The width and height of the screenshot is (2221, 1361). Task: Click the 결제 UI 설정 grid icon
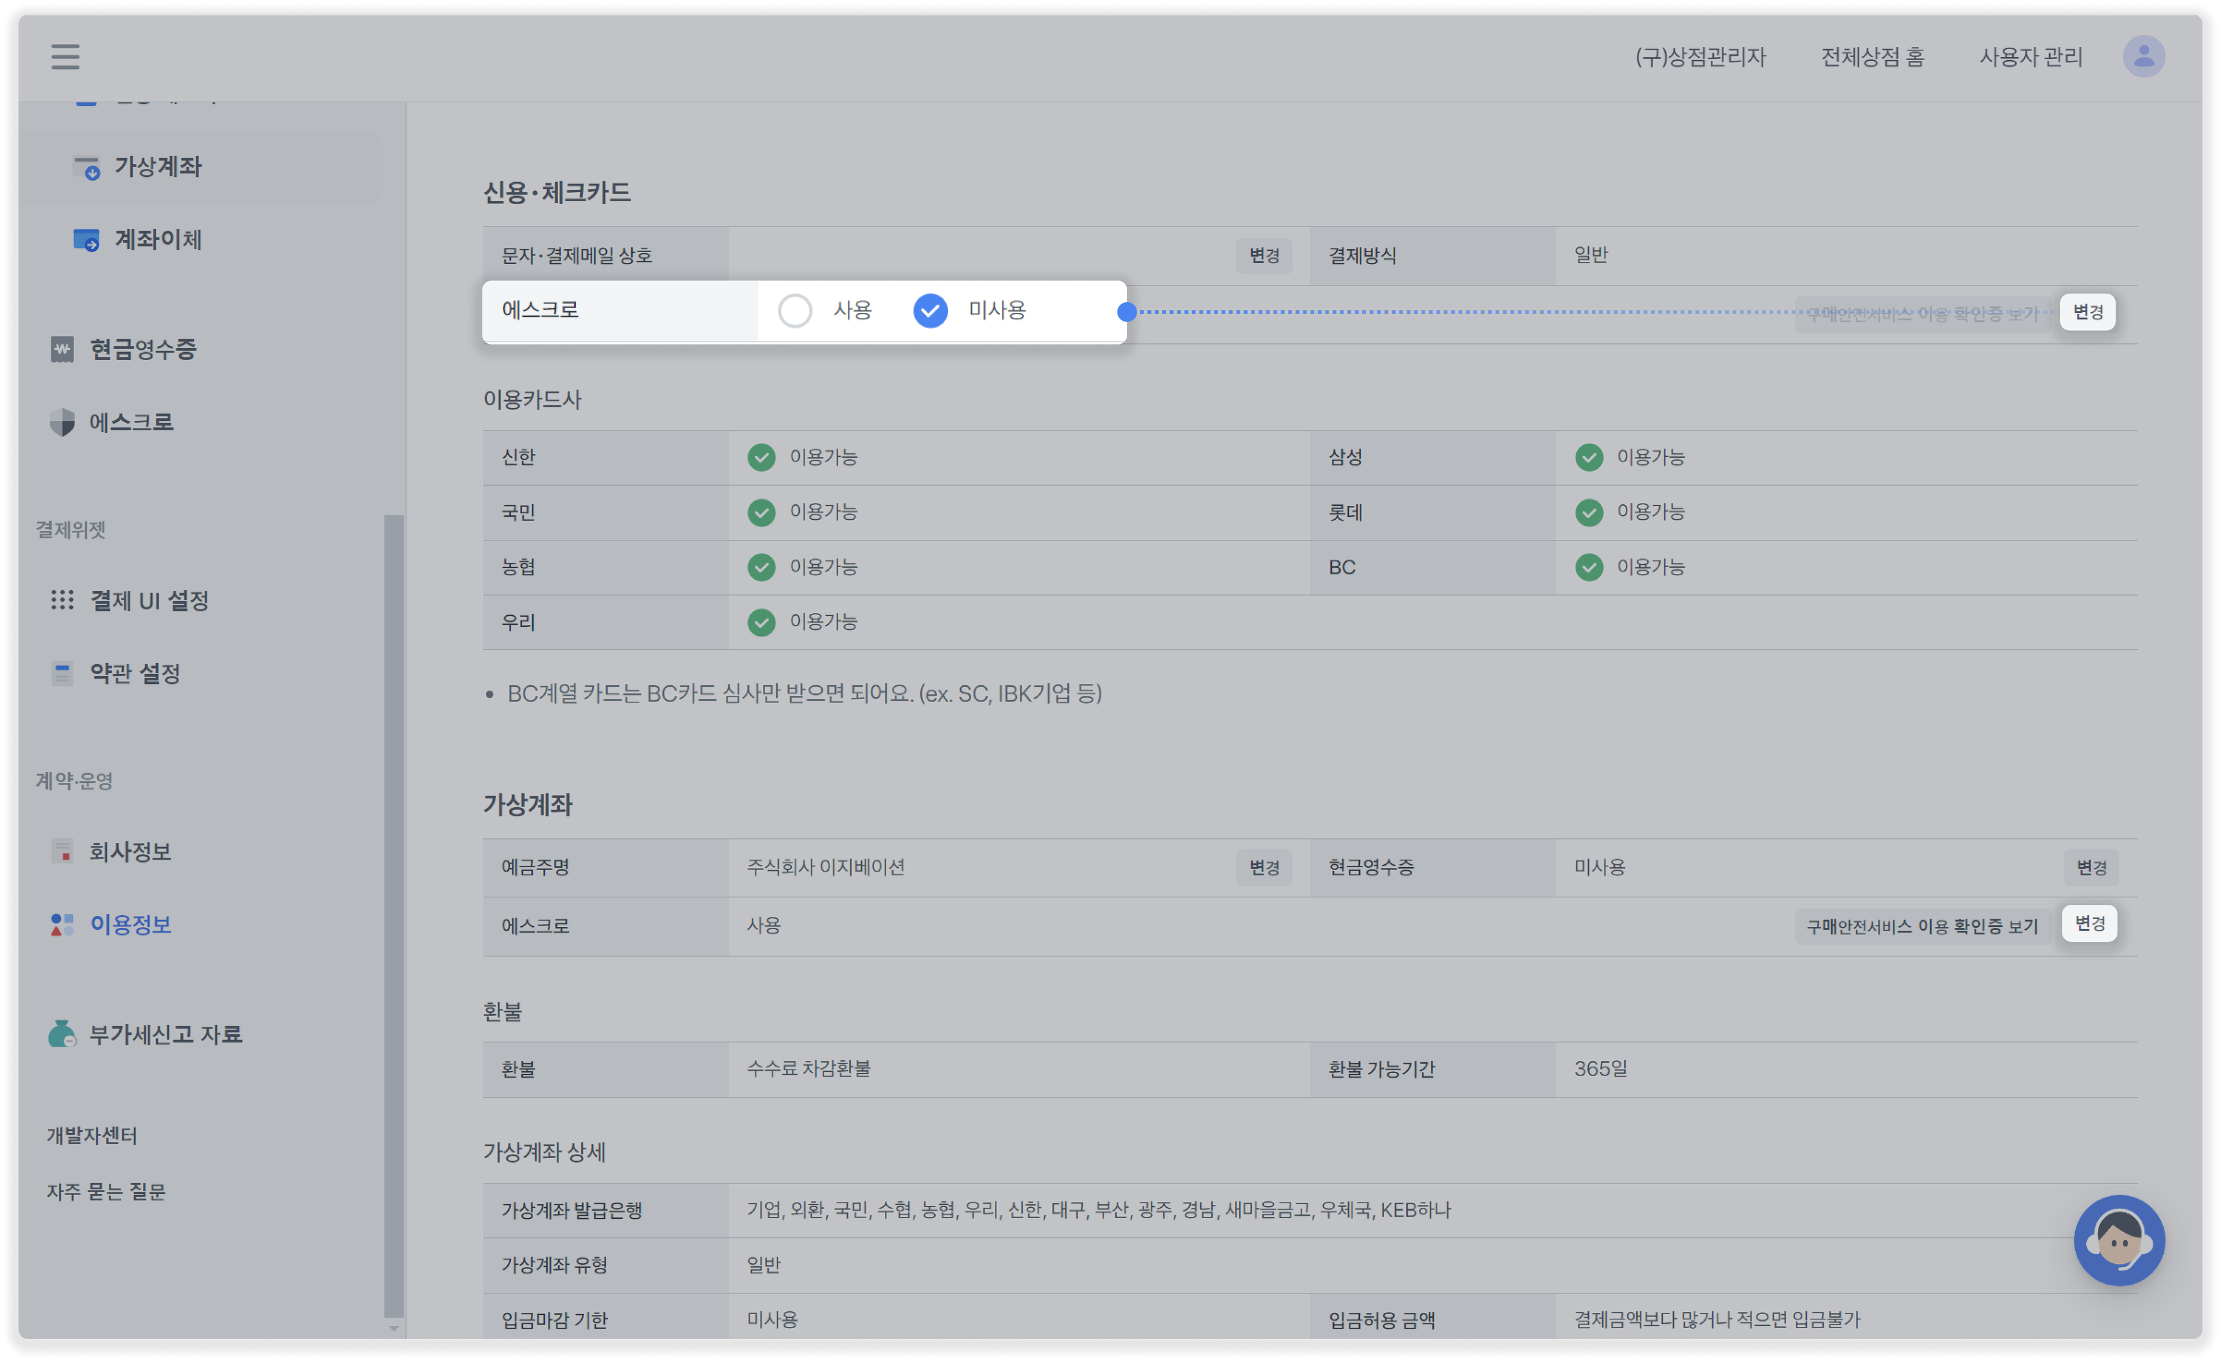[x=62, y=600]
